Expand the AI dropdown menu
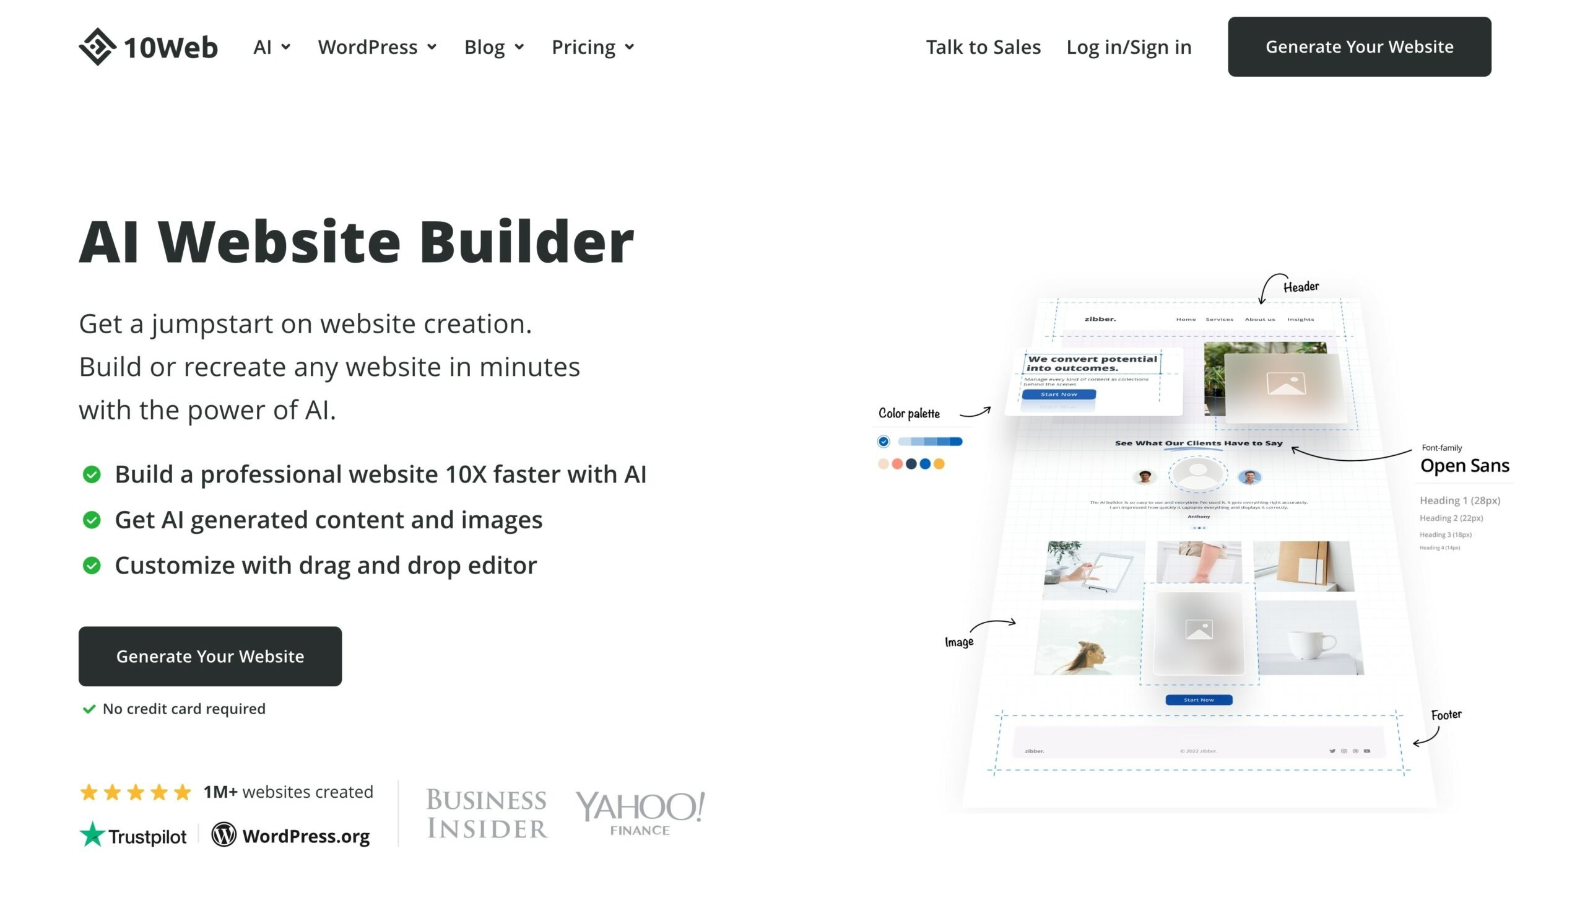This screenshot has height=908, width=1585. click(270, 46)
